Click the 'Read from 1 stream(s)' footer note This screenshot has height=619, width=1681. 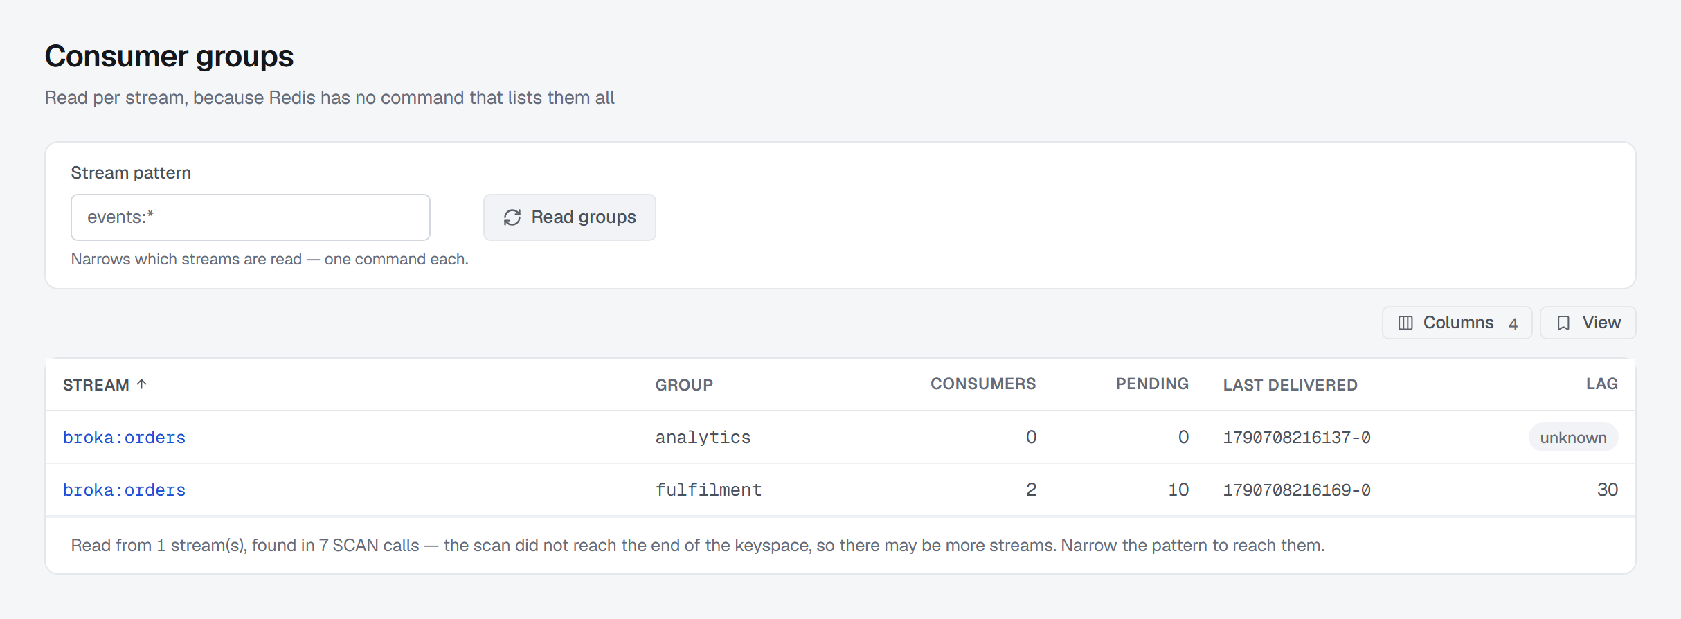[698, 546]
